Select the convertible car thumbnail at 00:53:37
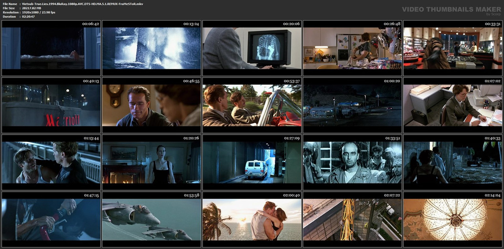504x249 pixels. [x=252, y=105]
